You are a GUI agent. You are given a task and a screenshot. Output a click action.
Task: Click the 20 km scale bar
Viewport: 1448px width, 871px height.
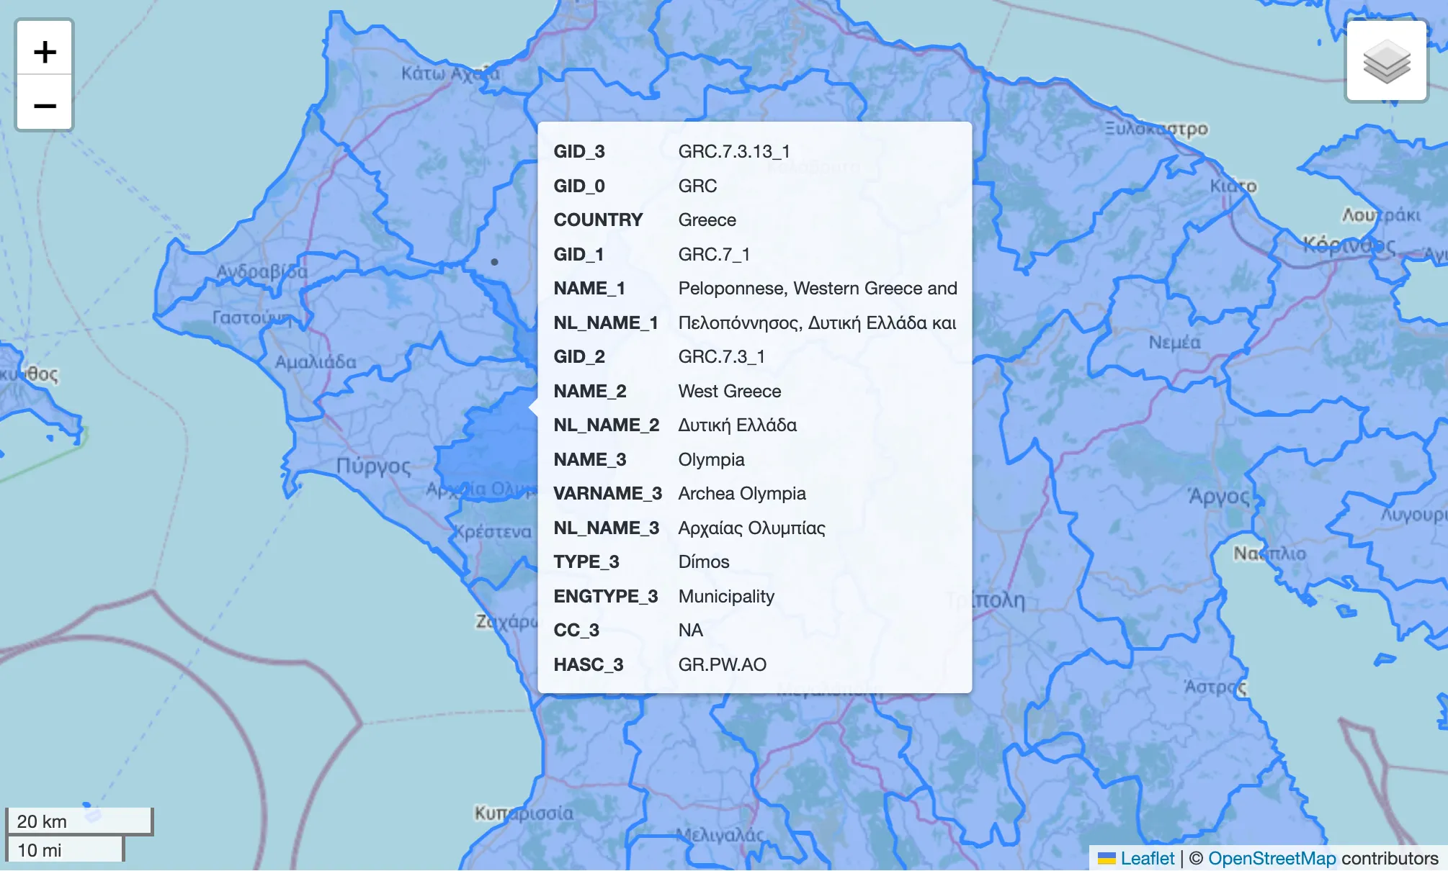click(79, 821)
